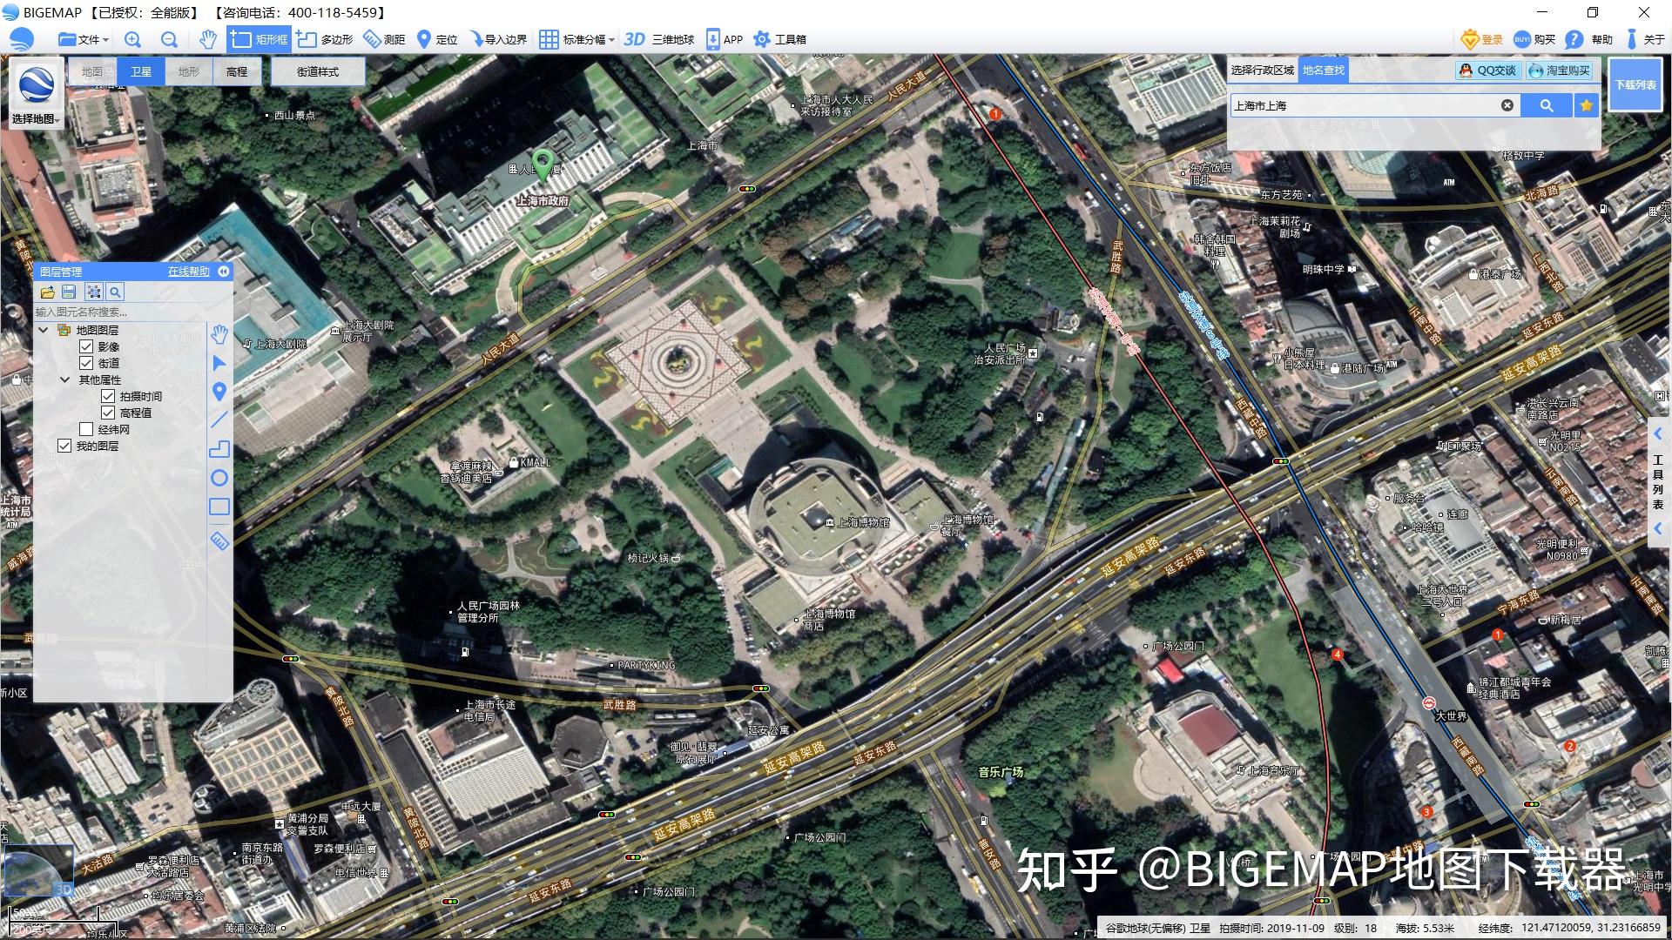
Task: Expand the 标准分幅 standard sheet dropdown
Action: pos(576,39)
